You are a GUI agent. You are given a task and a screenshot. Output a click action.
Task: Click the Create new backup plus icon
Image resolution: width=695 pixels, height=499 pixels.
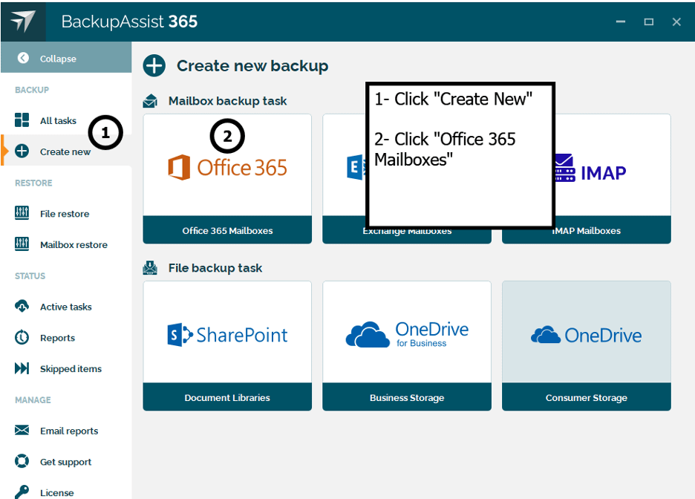(154, 65)
